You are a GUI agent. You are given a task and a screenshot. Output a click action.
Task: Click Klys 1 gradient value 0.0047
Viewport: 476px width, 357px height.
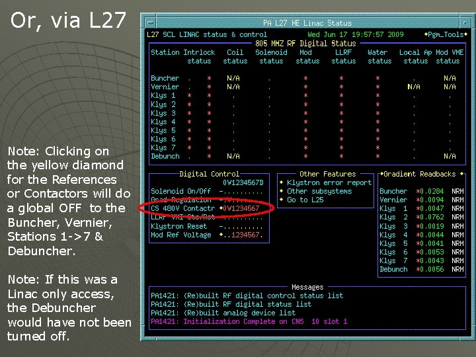click(x=431, y=208)
